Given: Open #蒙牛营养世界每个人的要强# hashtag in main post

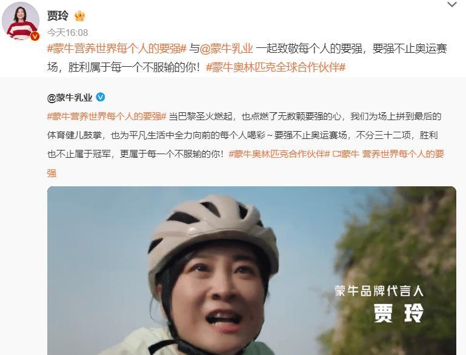Looking at the screenshot, I should [x=117, y=49].
